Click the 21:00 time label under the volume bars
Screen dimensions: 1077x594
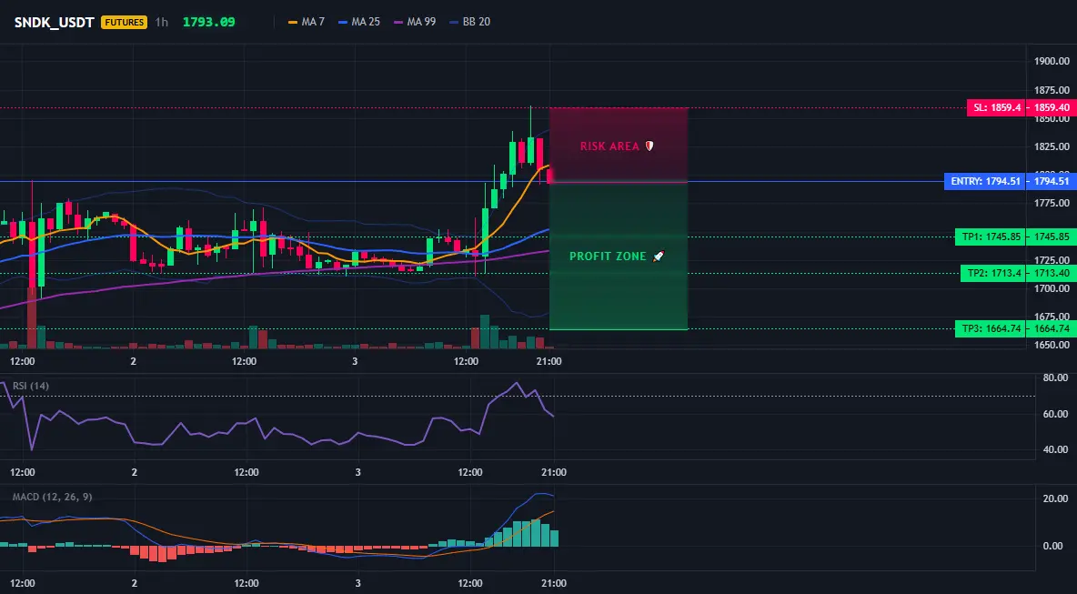click(x=549, y=361)
